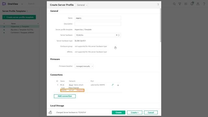Click the Create server profile template button
Screen dimensions: 208x117
19,17
